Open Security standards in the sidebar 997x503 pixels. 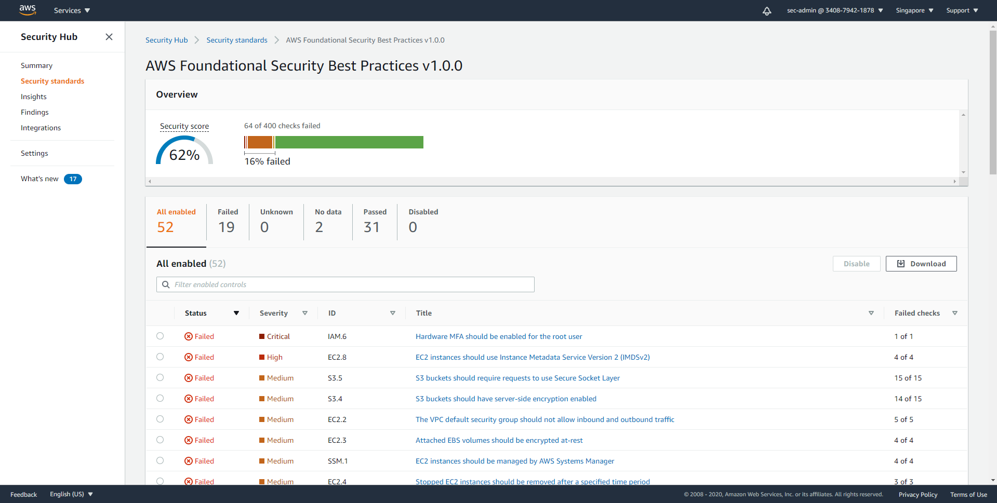tap(52, 81)
